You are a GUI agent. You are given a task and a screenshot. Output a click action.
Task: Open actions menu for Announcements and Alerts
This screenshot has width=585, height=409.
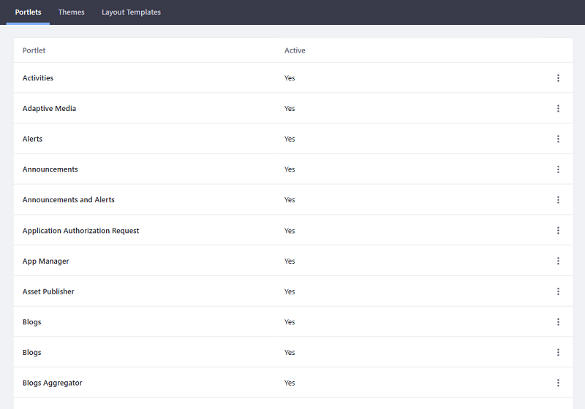tap(558, 200)
